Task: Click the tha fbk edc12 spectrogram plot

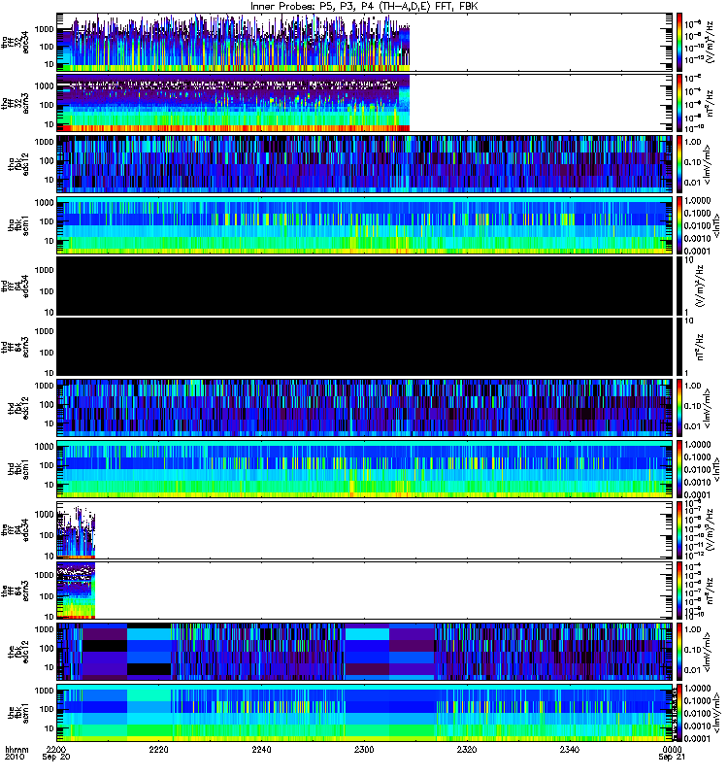Action: 365,164
